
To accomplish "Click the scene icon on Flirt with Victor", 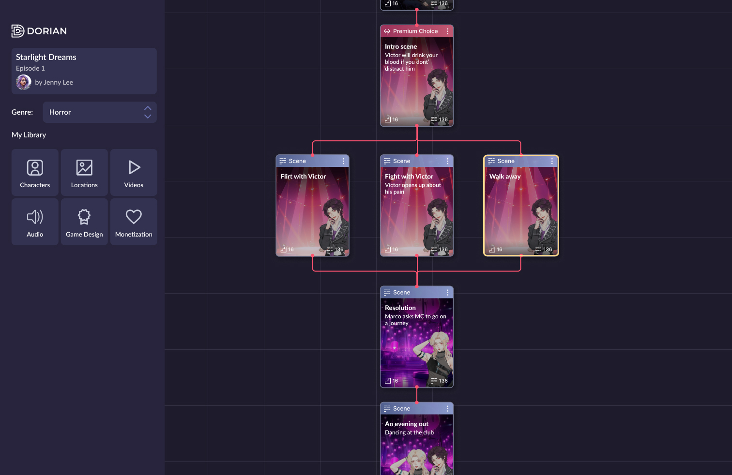I will 283,161.
